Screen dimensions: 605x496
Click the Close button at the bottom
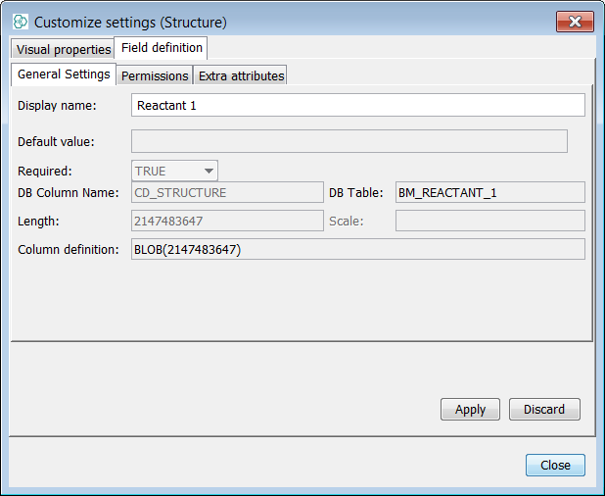pos(555,465)
